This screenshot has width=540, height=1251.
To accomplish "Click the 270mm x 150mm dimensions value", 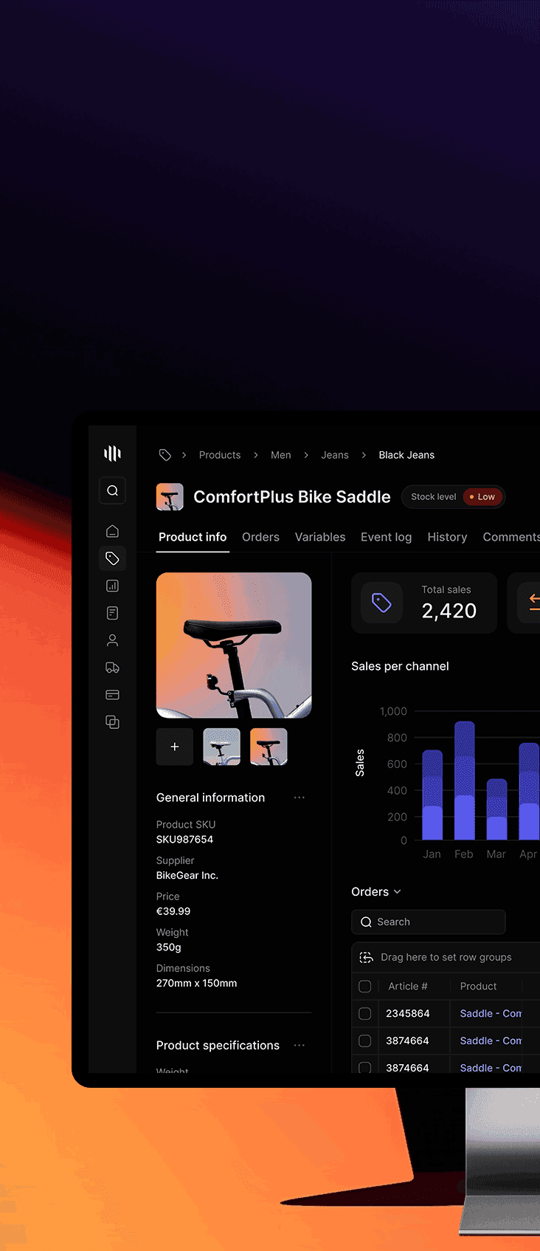I will click(196, 984).
